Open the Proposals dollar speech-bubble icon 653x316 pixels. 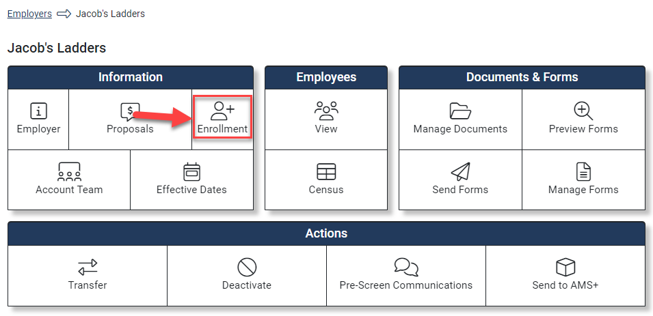click(130, 111)
